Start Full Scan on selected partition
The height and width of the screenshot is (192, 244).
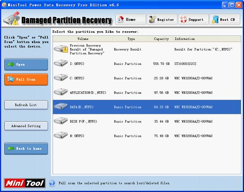click(x=26, y=80)
